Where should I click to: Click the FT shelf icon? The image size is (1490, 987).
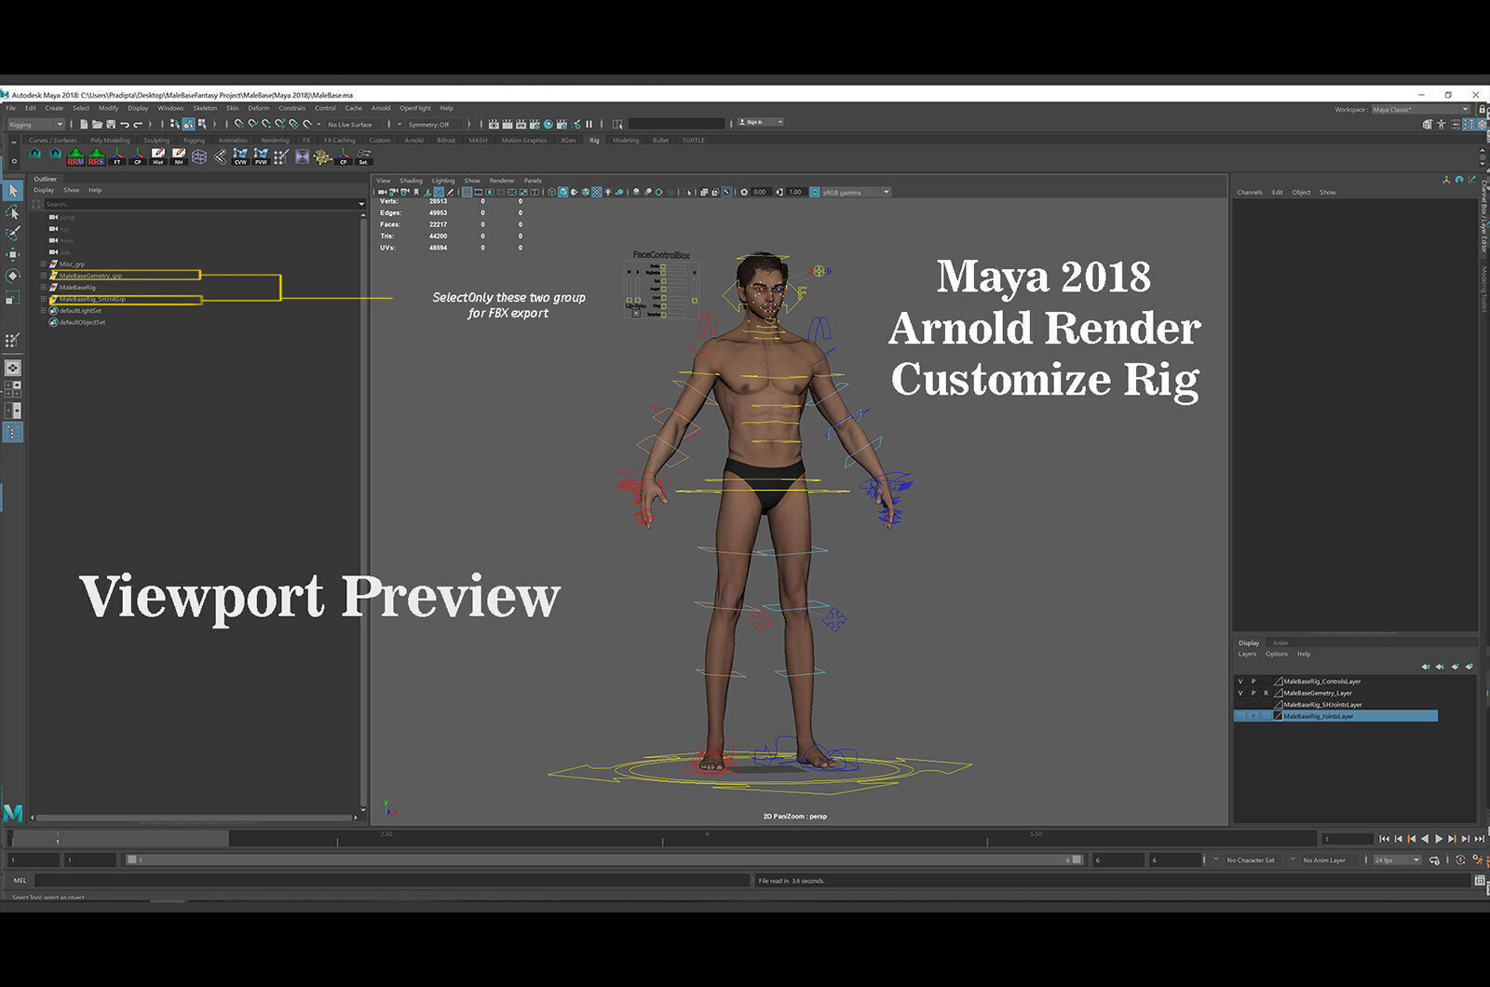116,156
